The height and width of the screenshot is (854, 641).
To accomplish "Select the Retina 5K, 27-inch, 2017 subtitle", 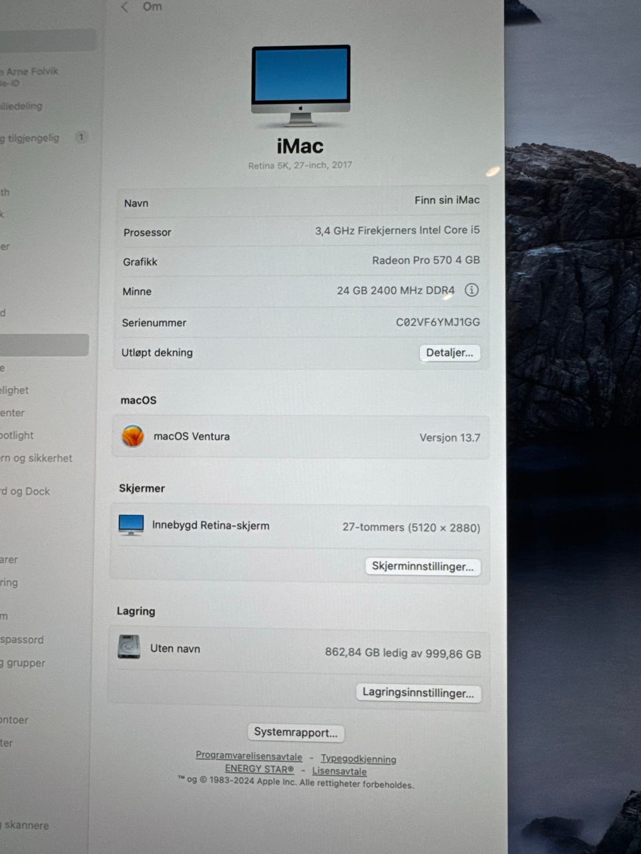I will point(300,165).
